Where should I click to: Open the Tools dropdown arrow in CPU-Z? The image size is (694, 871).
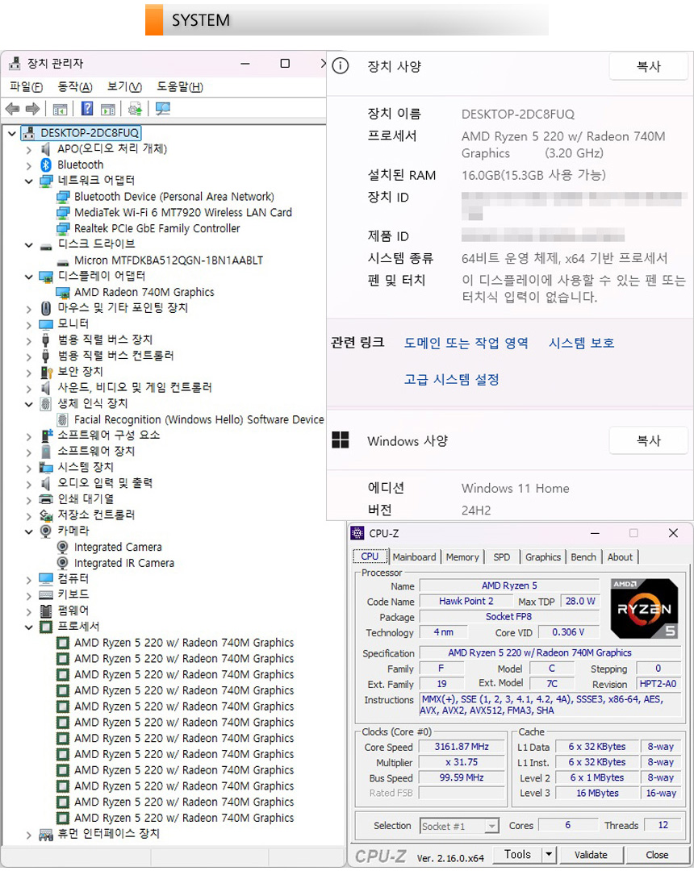tap(549, 854)
